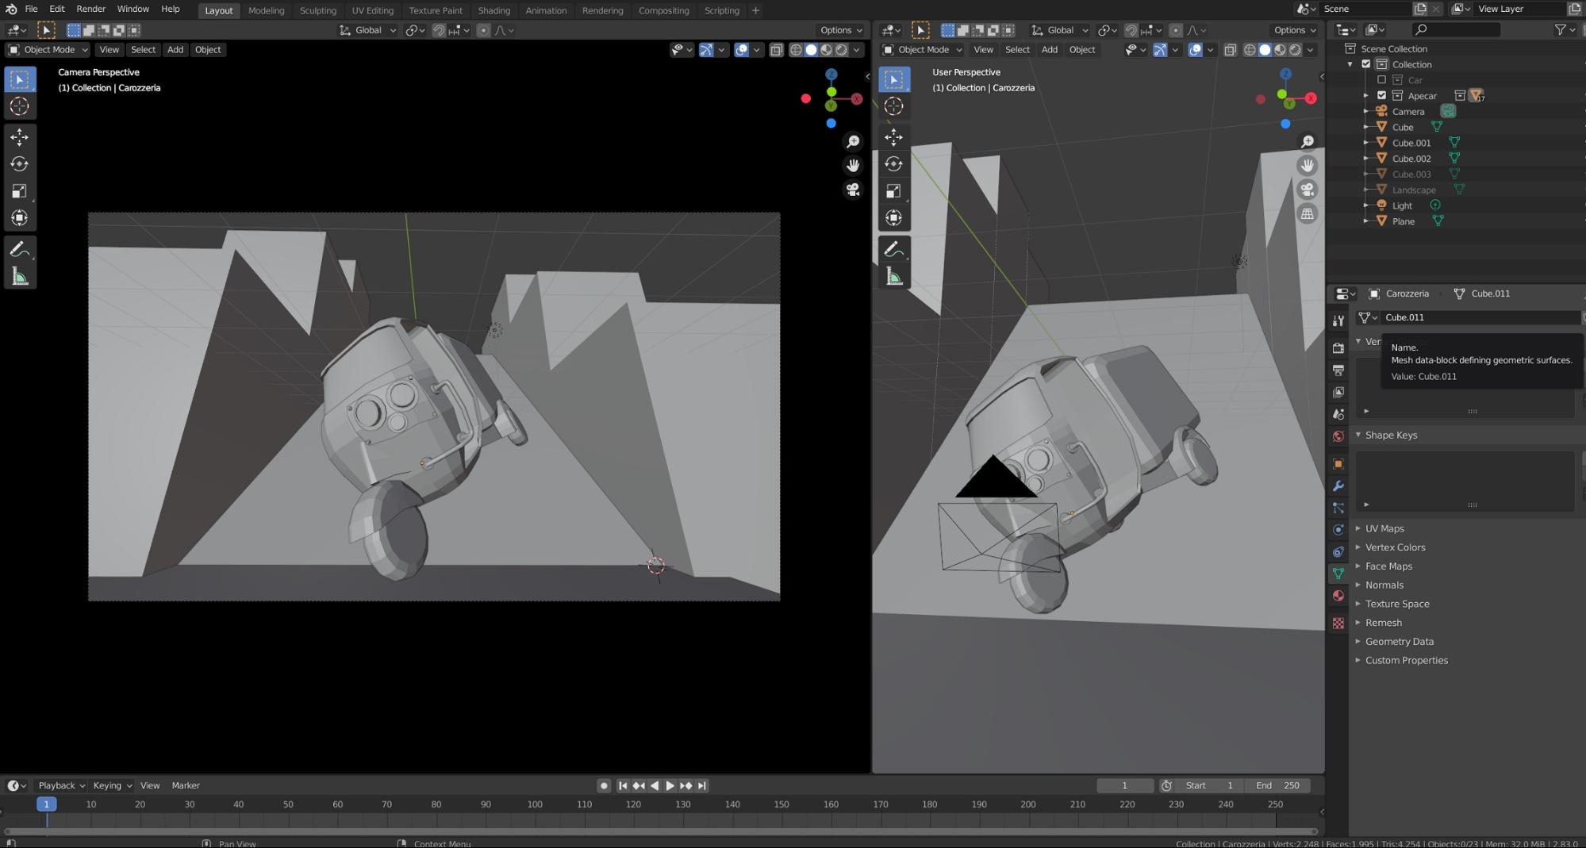Click the Cursor tool in left viewport

pos(20,106)
